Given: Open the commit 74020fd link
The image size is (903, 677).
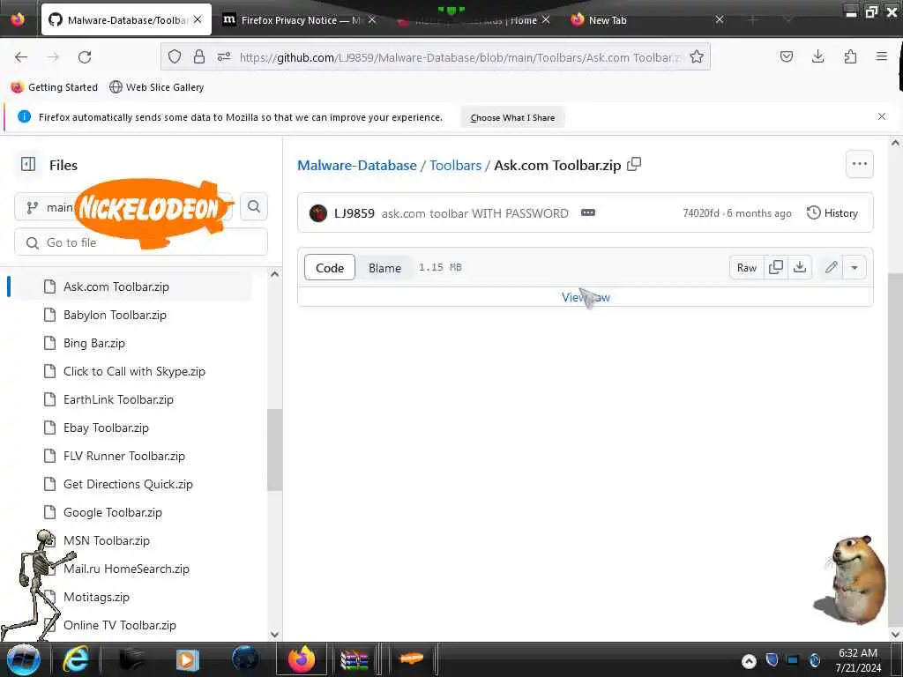Looking at the screenshot, I should click(701, 213).
